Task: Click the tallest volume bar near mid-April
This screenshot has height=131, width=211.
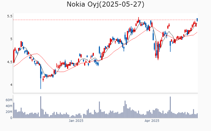Action: pyautogui.click(x=170, y=107)
